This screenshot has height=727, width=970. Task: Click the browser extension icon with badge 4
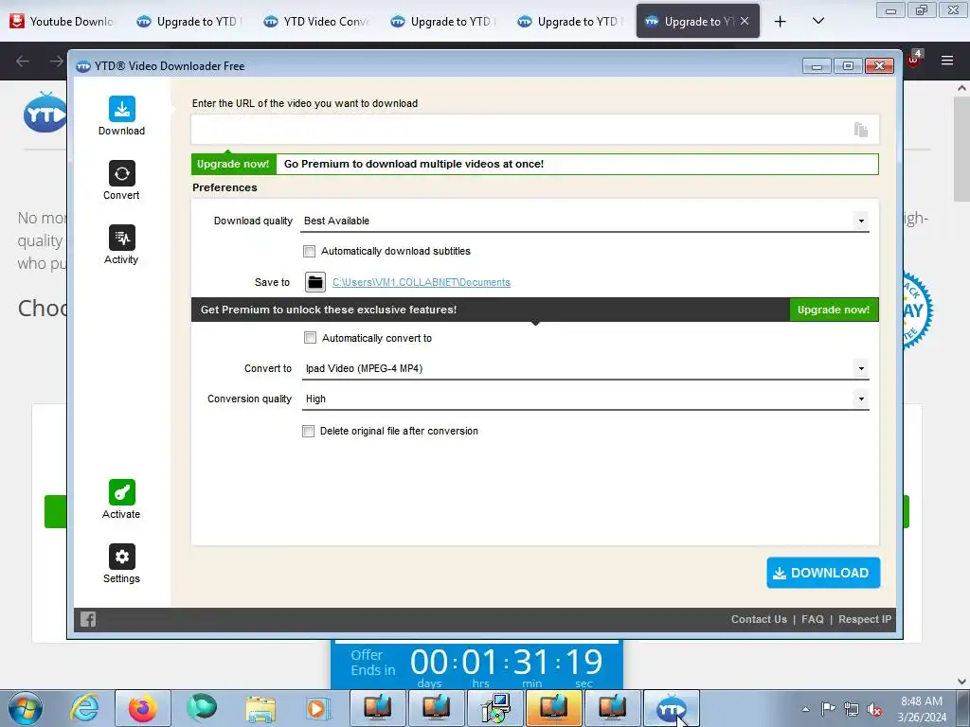click(x=914, y=59)
